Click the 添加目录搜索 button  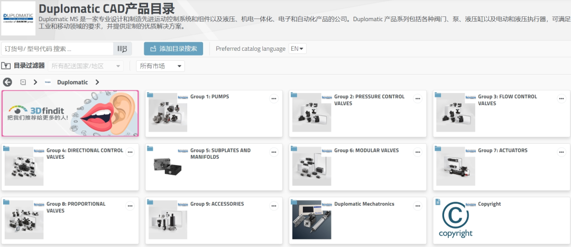click(173, 49)
